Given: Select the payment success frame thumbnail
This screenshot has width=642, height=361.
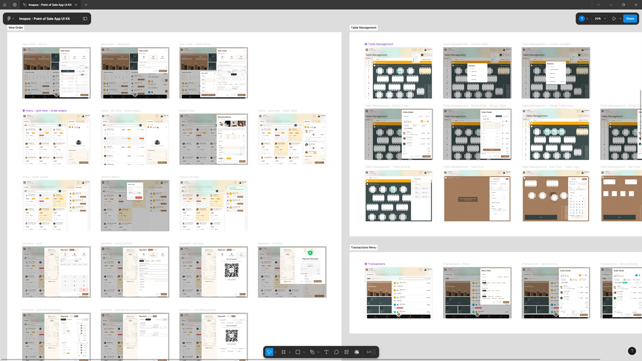Looking at the screenshot, I should pos(292,272).
